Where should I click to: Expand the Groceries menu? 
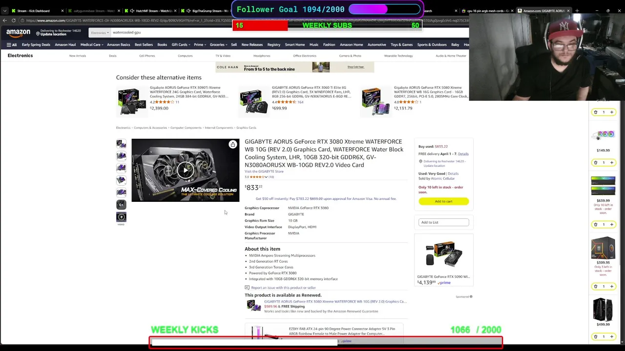[x=218, y=45]
